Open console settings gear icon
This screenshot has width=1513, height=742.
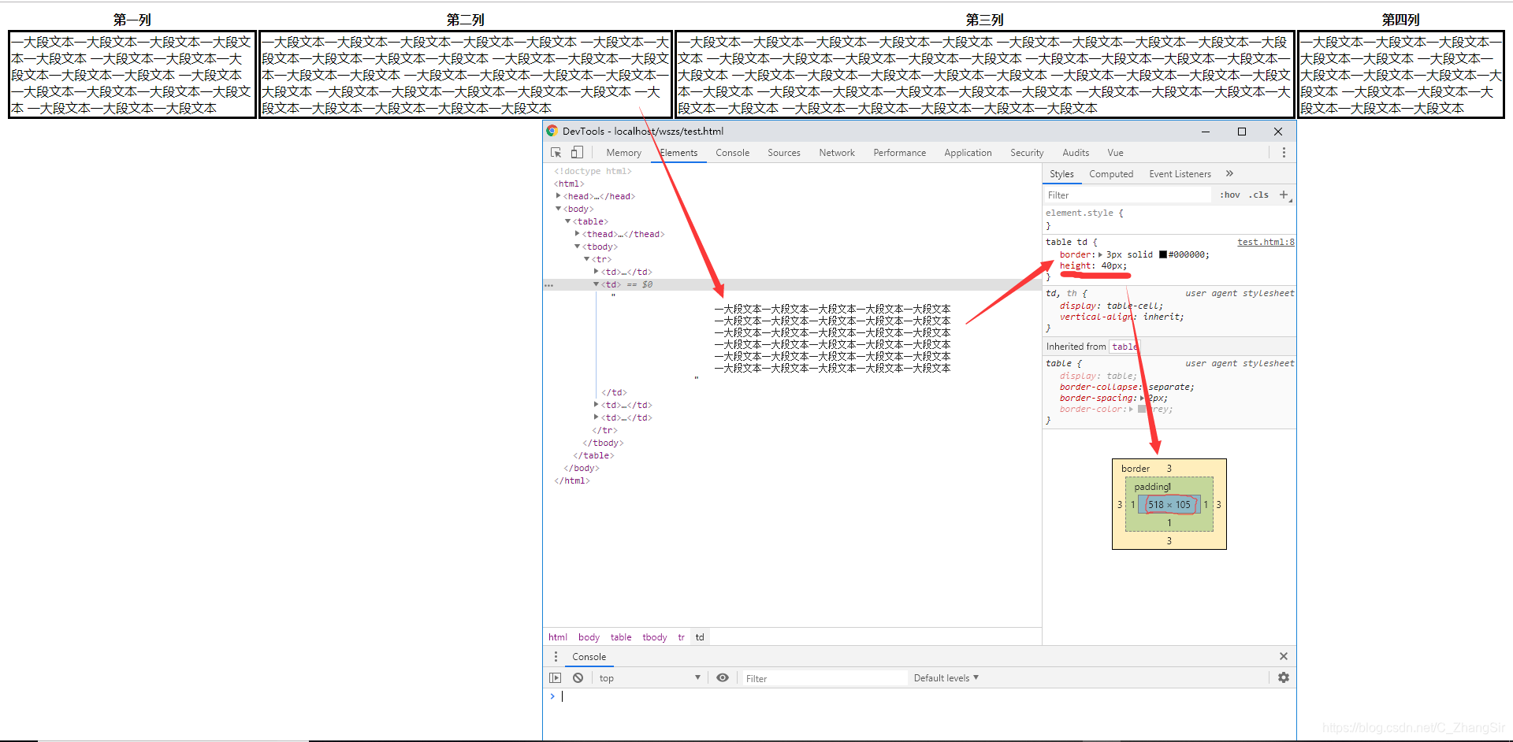point(1284,677)
